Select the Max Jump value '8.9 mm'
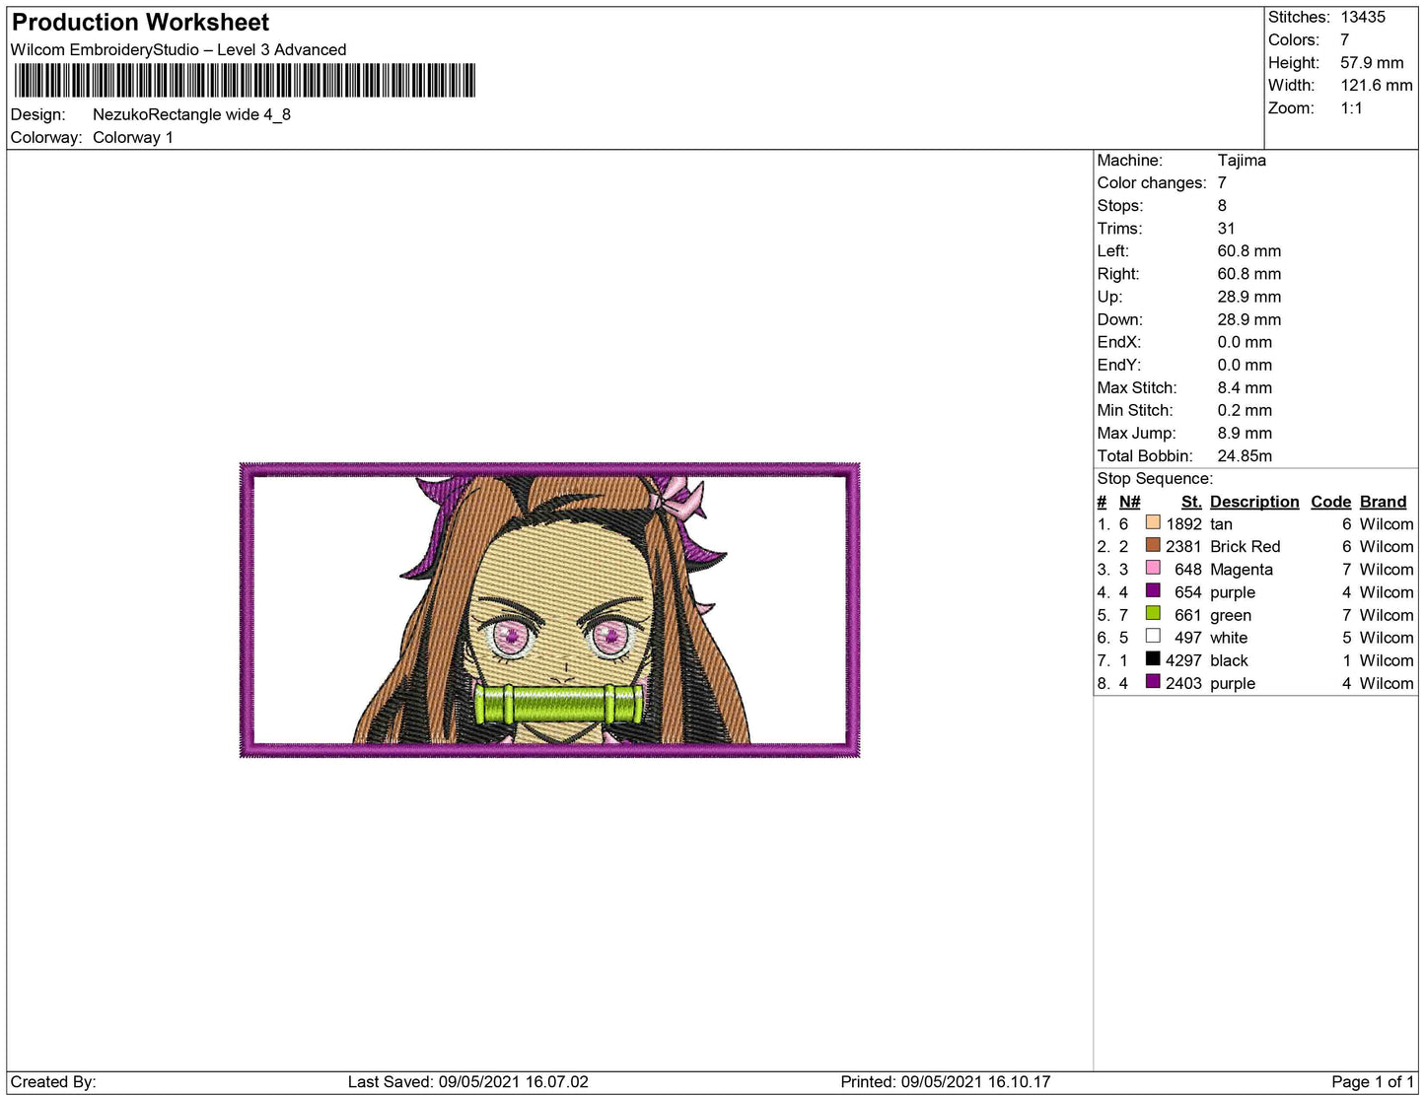 (x=1245, y=433)
